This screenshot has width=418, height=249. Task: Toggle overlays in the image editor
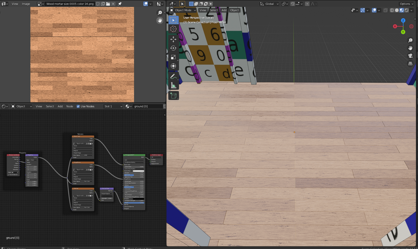tap(146, 4)
